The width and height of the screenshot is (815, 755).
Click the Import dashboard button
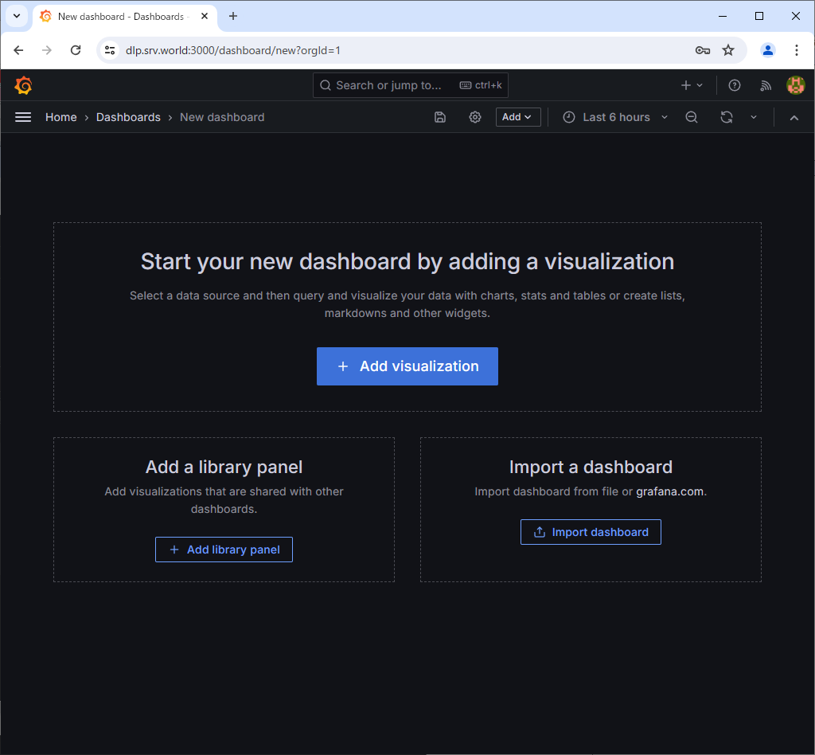(591, 532)
